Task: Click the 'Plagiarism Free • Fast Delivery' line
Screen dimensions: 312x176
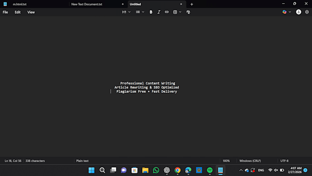Action: click(147, 91)
